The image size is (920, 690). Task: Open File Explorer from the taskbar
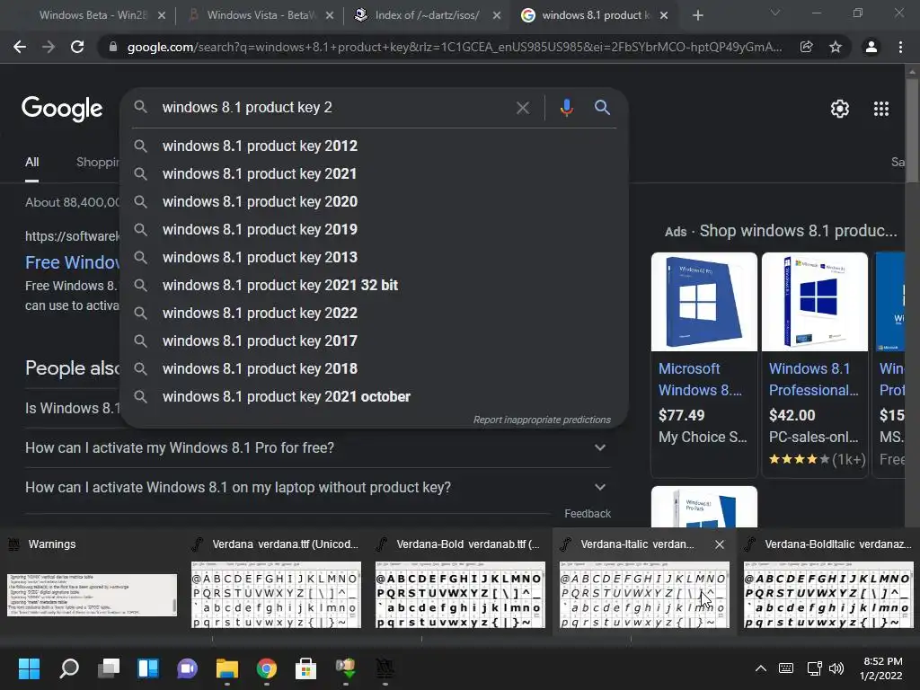(226, 668)
